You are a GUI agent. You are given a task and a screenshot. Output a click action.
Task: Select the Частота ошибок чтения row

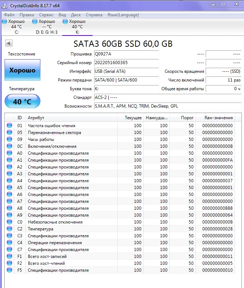[x=120, y=125]
